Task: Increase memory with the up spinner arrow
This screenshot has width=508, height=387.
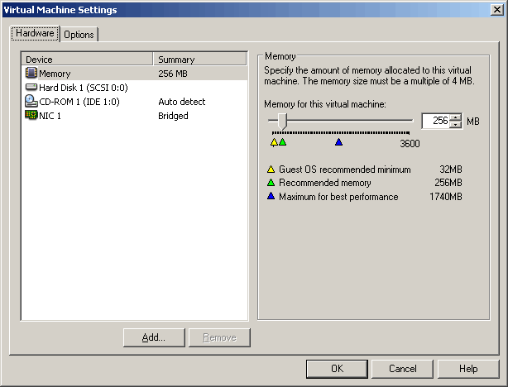Action: coord(455,117)
